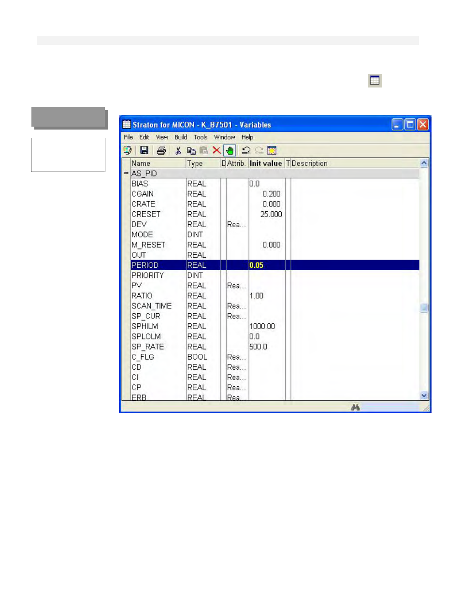The height and width of the screenshot is (597, 461).
Task: Select the CD variable name
Action: pos(136,366)
